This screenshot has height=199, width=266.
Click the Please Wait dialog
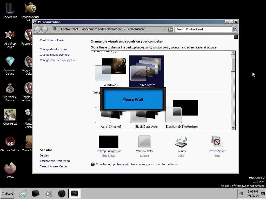pyautogui.click(x=133, y=99)
